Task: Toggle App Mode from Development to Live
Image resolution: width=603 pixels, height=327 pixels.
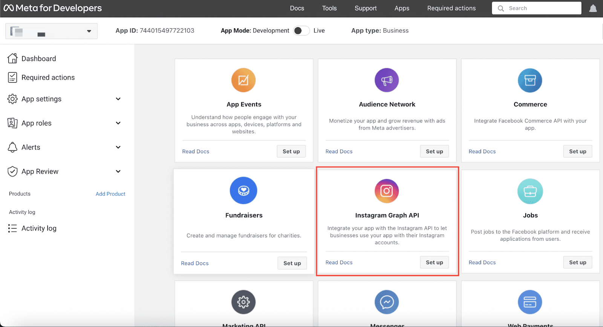Action: click(x=301, y=31)
